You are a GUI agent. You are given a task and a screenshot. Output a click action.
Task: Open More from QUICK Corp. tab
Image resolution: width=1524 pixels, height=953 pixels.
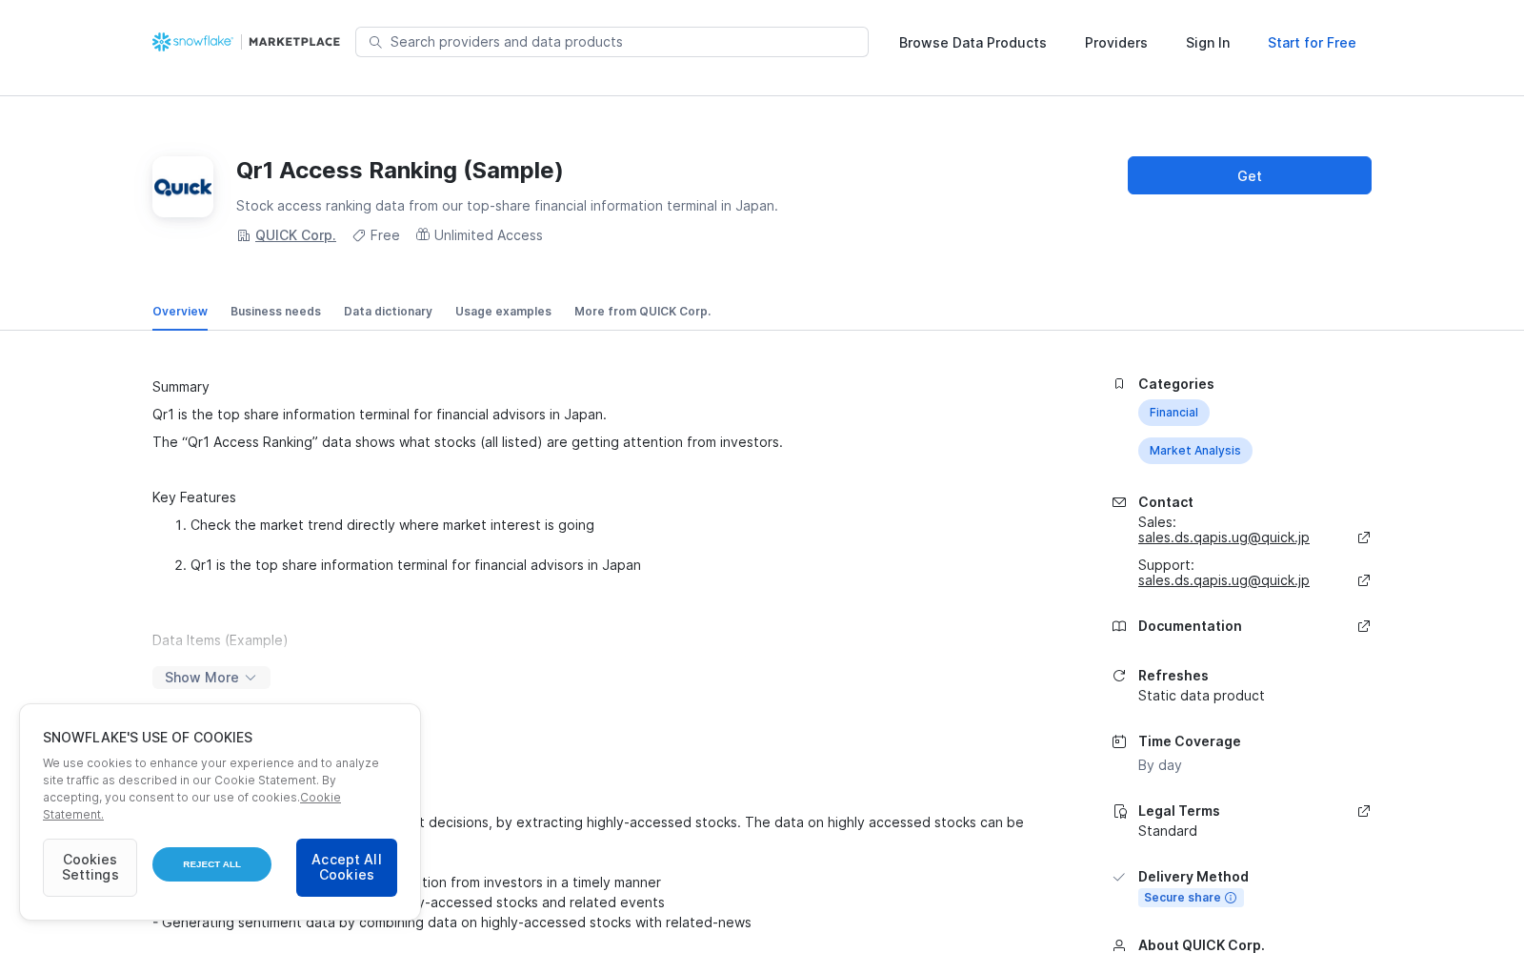(643, 312)
